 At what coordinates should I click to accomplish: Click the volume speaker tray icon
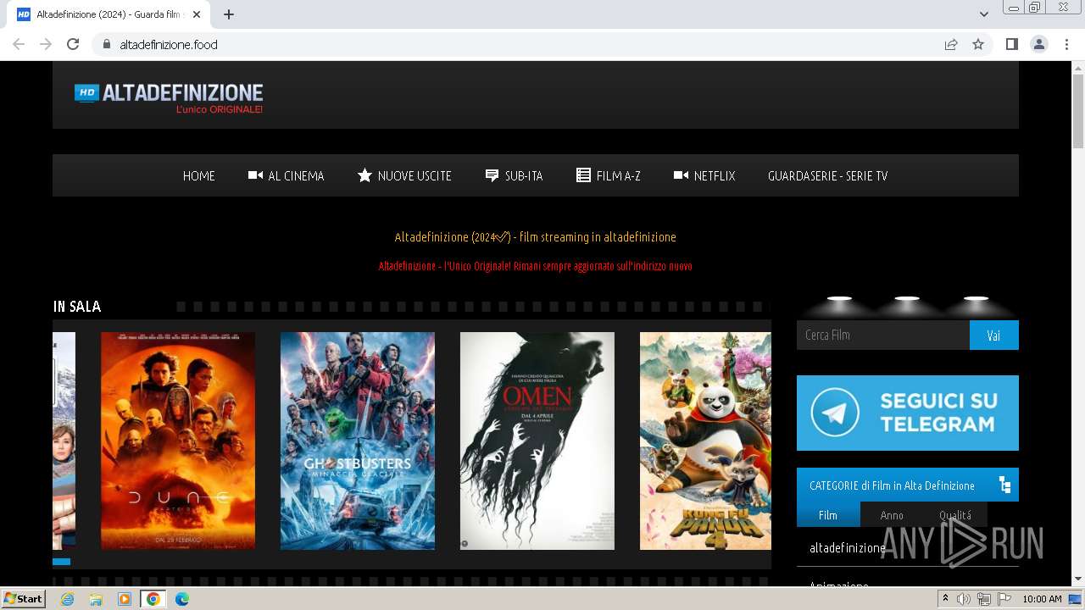click(x=964, y=599)
